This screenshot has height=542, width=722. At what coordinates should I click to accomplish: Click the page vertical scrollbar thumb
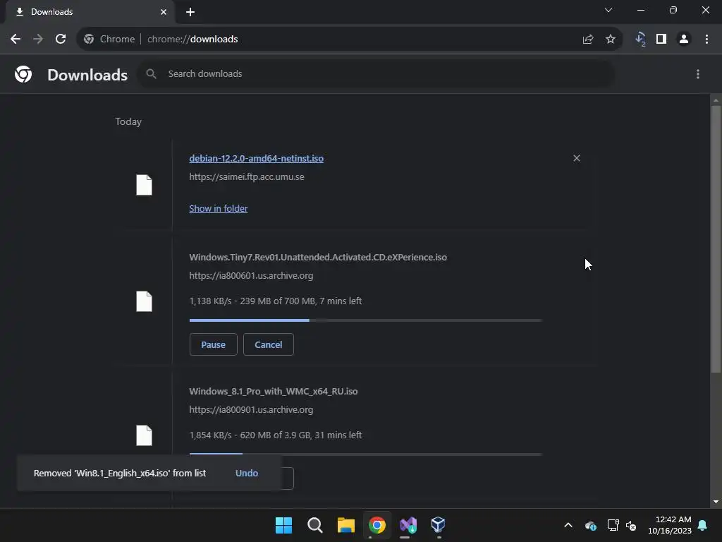[x=716, y=239]
